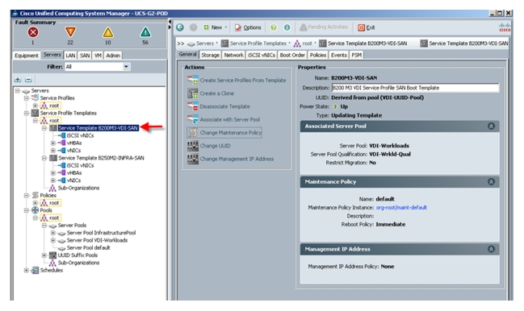Select Sub-Organizations under Pools root
524x311 pixels.
(x=78, y=263)
